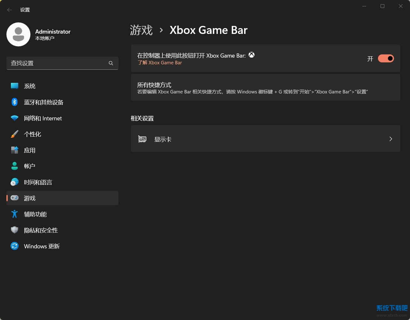Go to 游戏 breadcrumb in page header
The image size is (410, 320).
point(141,30)
